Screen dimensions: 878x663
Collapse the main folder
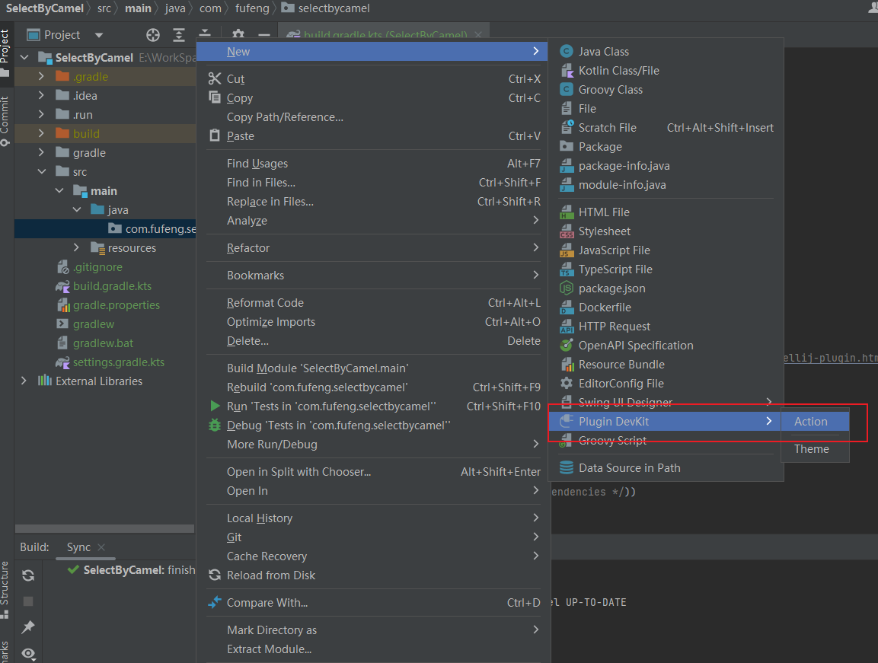point(59,190)
